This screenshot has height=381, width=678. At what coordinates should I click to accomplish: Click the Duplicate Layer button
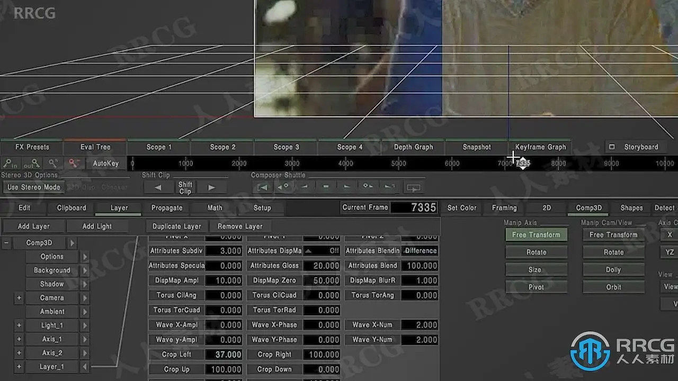tap(176, 226)
